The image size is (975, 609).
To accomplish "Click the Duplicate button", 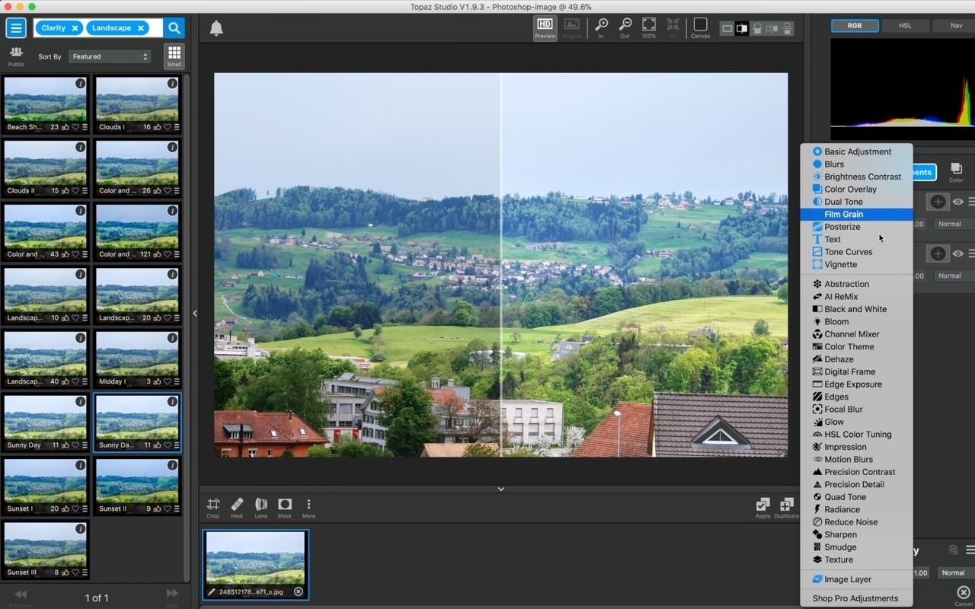I will 787,508.
